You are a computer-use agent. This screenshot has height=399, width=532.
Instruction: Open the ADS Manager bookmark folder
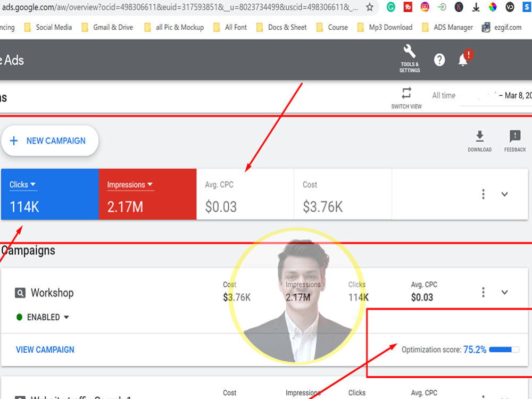[447, 27]
